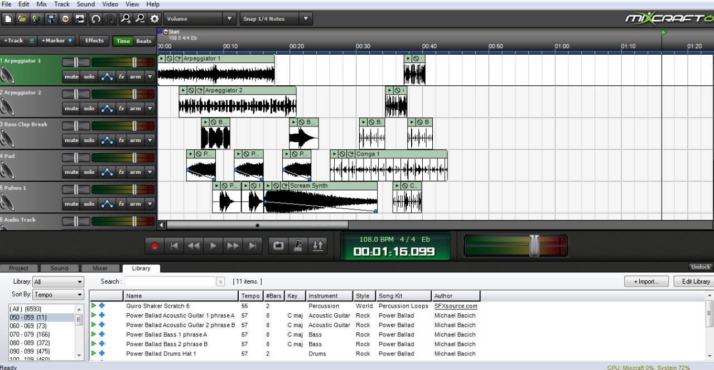
Task: Open the Sort By Tempo dropdown
Action: coord(58,294)
